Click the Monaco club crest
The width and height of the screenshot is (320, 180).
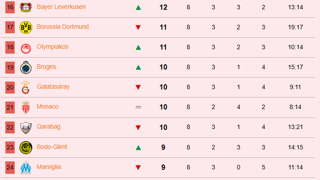point(26,107)
